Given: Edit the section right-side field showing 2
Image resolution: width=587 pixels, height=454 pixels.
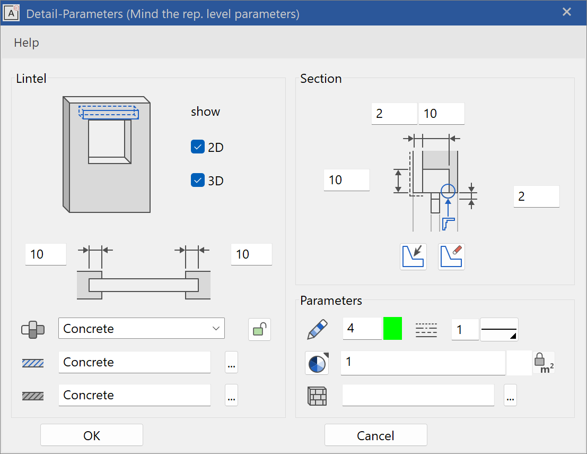Looking at the screenshot, I should pyautogui.click(x=537, y=196).
